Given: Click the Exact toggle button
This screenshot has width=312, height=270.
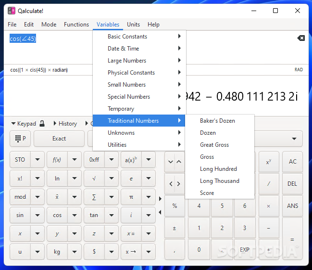Looking at the screenshot, I should point(59,139).
